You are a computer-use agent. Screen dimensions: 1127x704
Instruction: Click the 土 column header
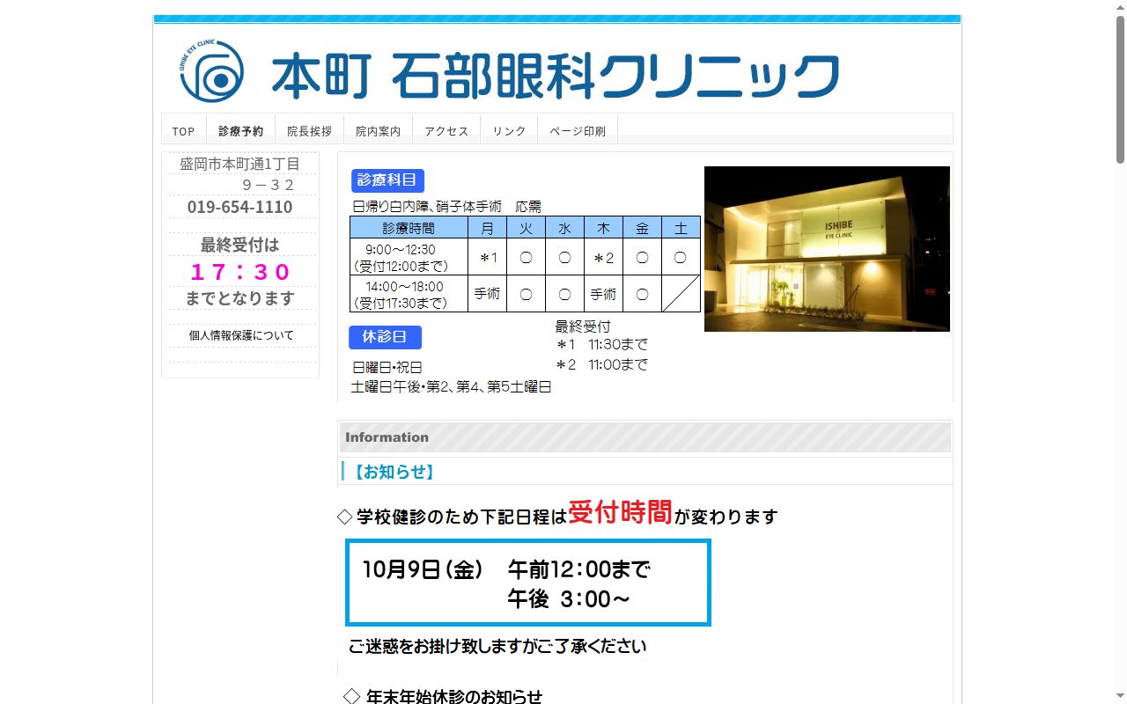tap(681, 227)
